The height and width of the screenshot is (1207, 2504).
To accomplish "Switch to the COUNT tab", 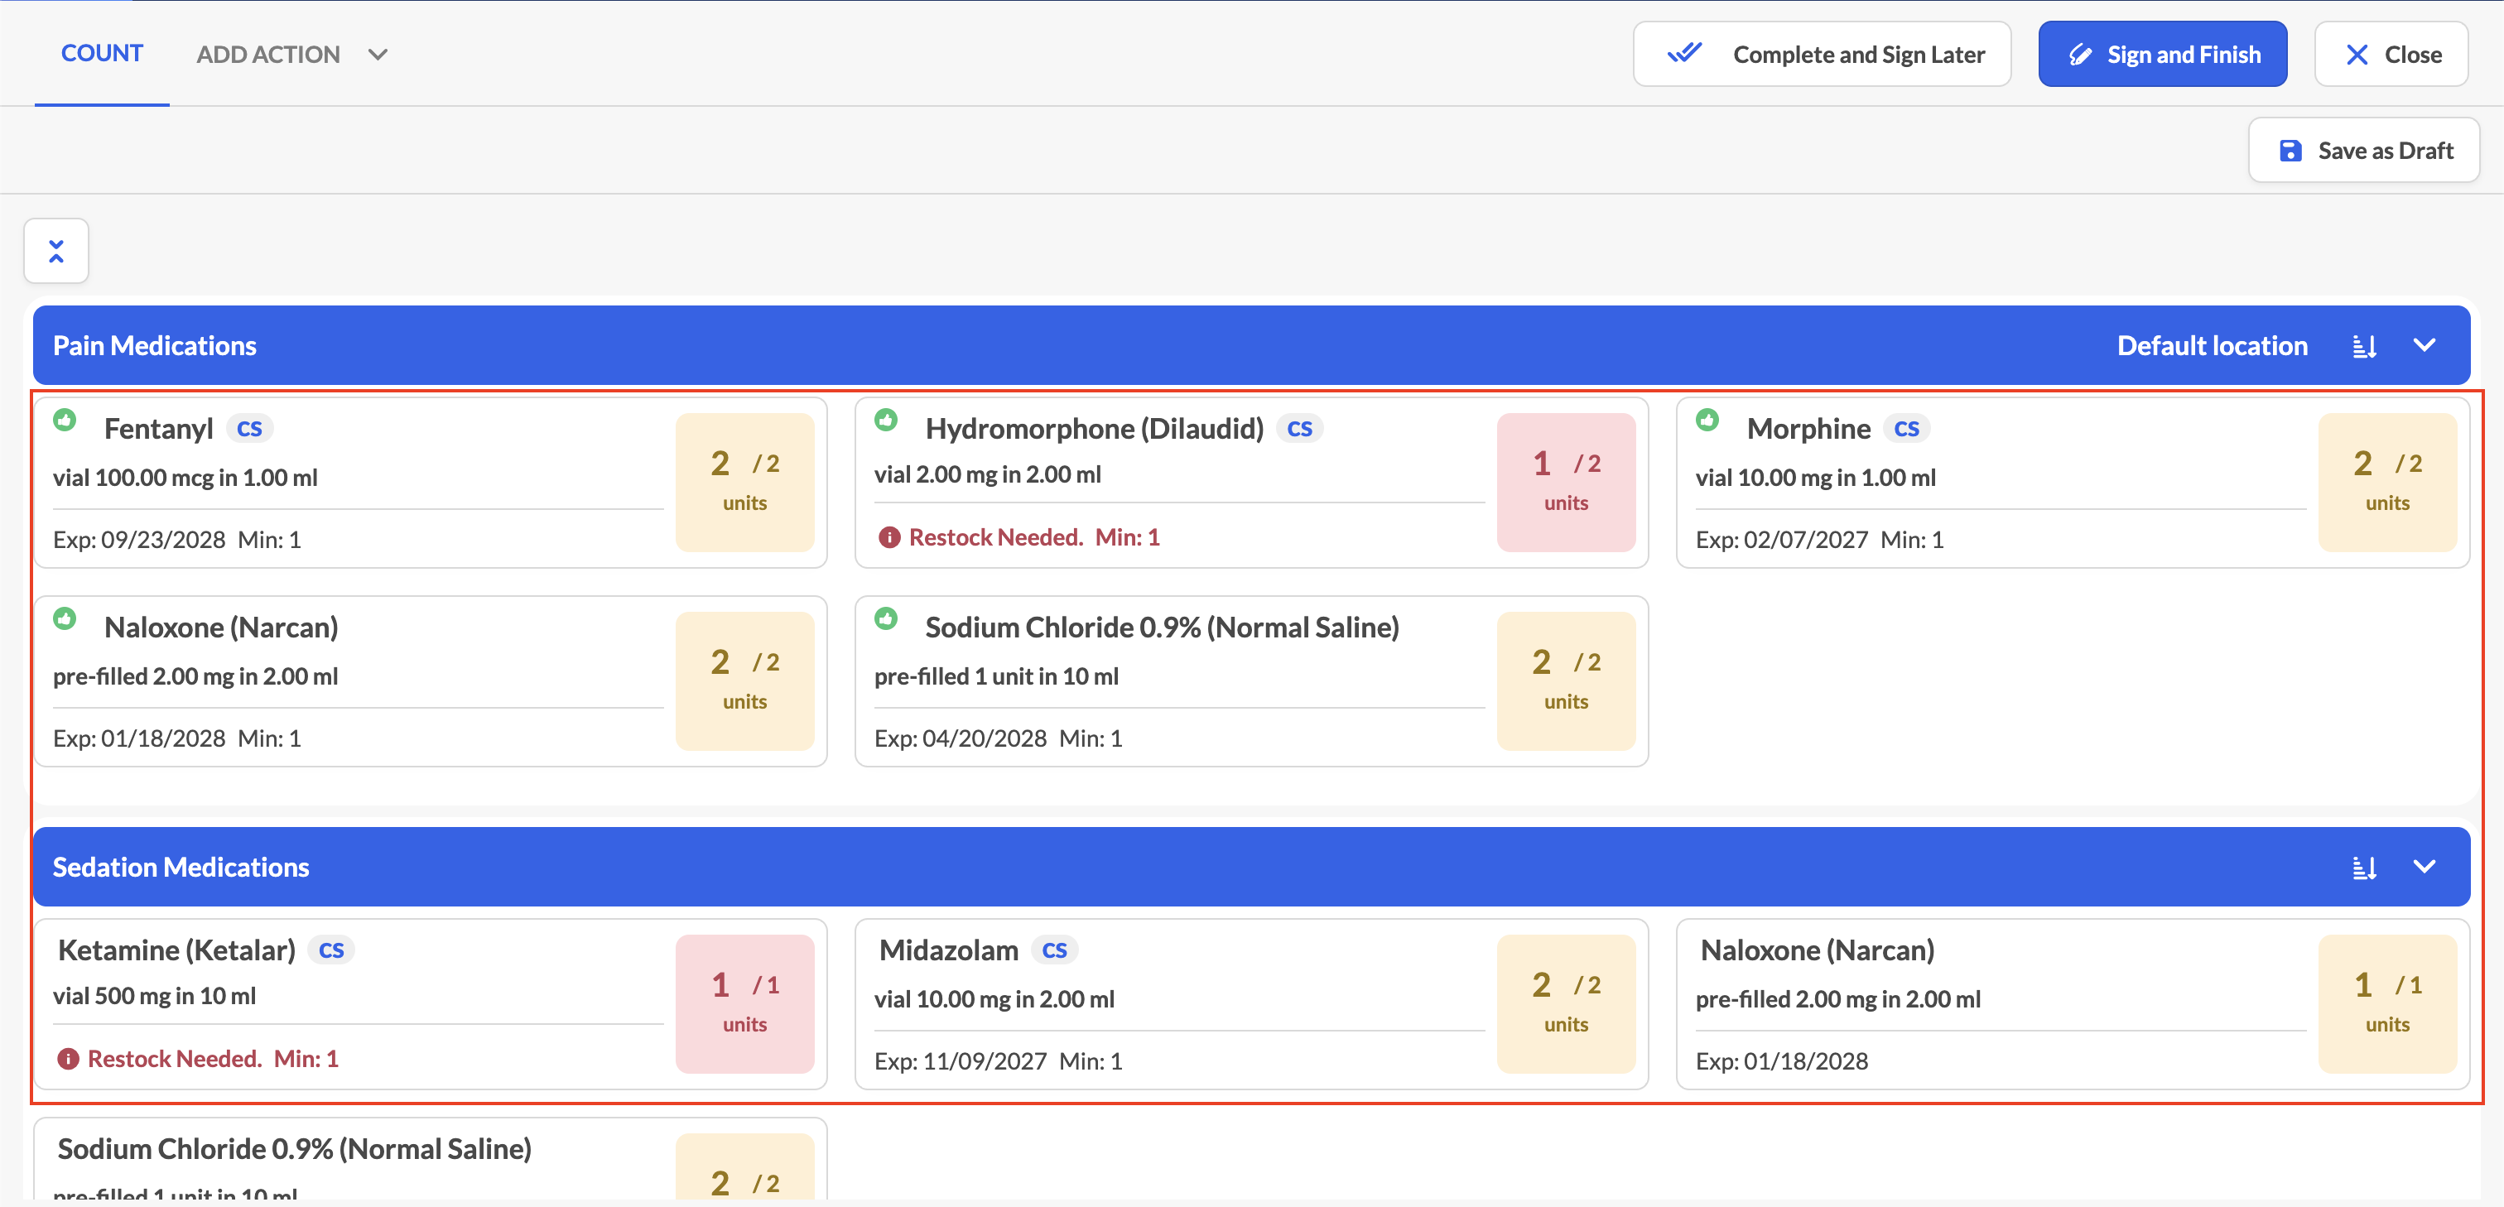I will pos(102,54).
